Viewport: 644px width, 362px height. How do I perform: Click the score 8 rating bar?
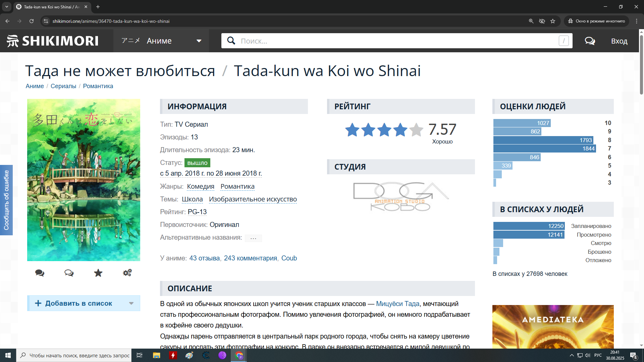[x=543, y=140]
